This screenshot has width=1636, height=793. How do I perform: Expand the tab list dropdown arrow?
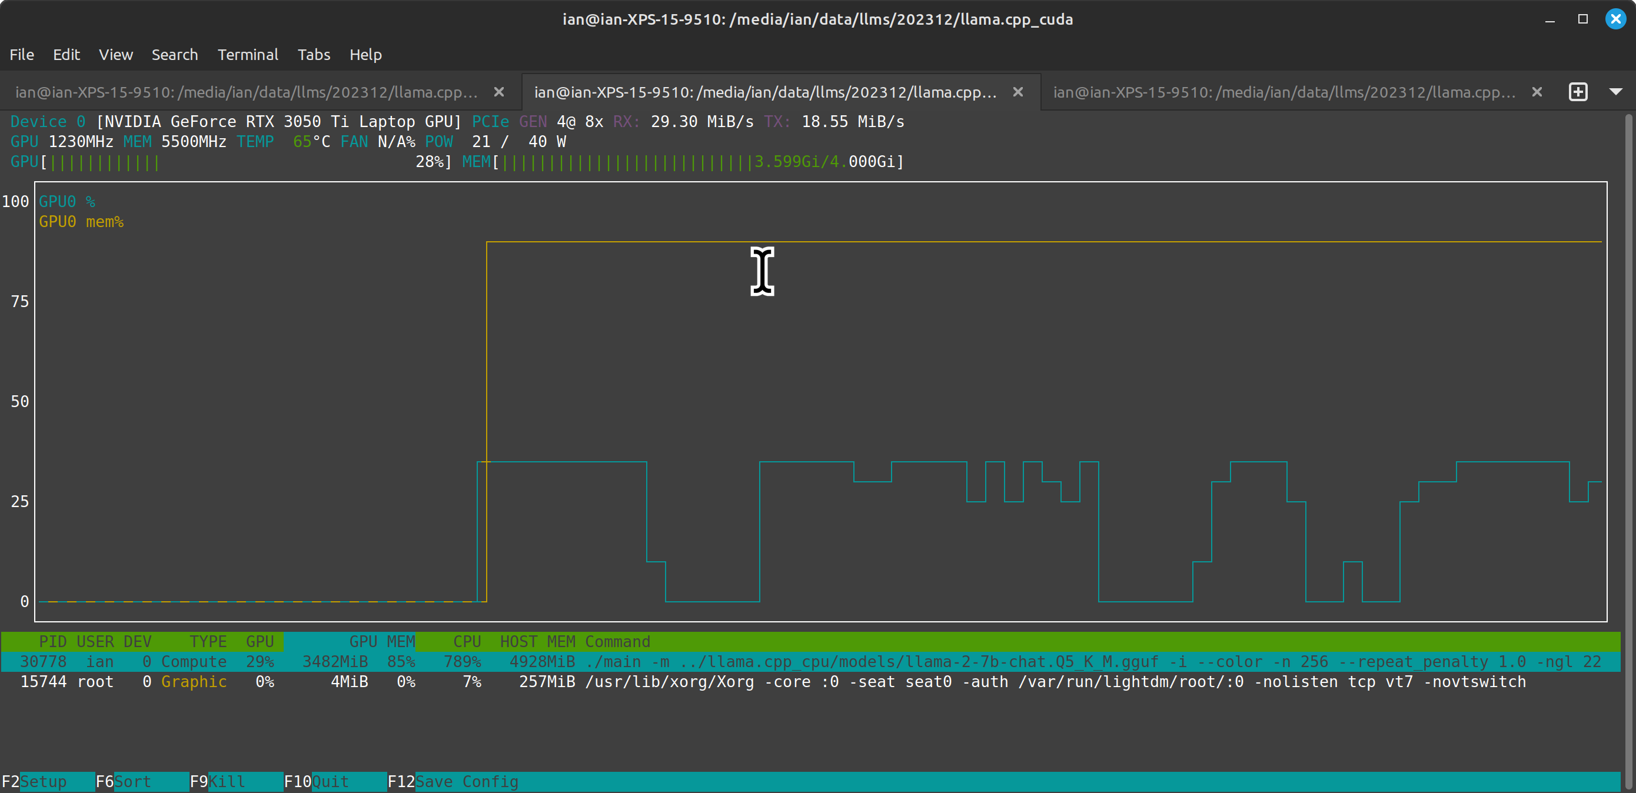click(1615, 92)
